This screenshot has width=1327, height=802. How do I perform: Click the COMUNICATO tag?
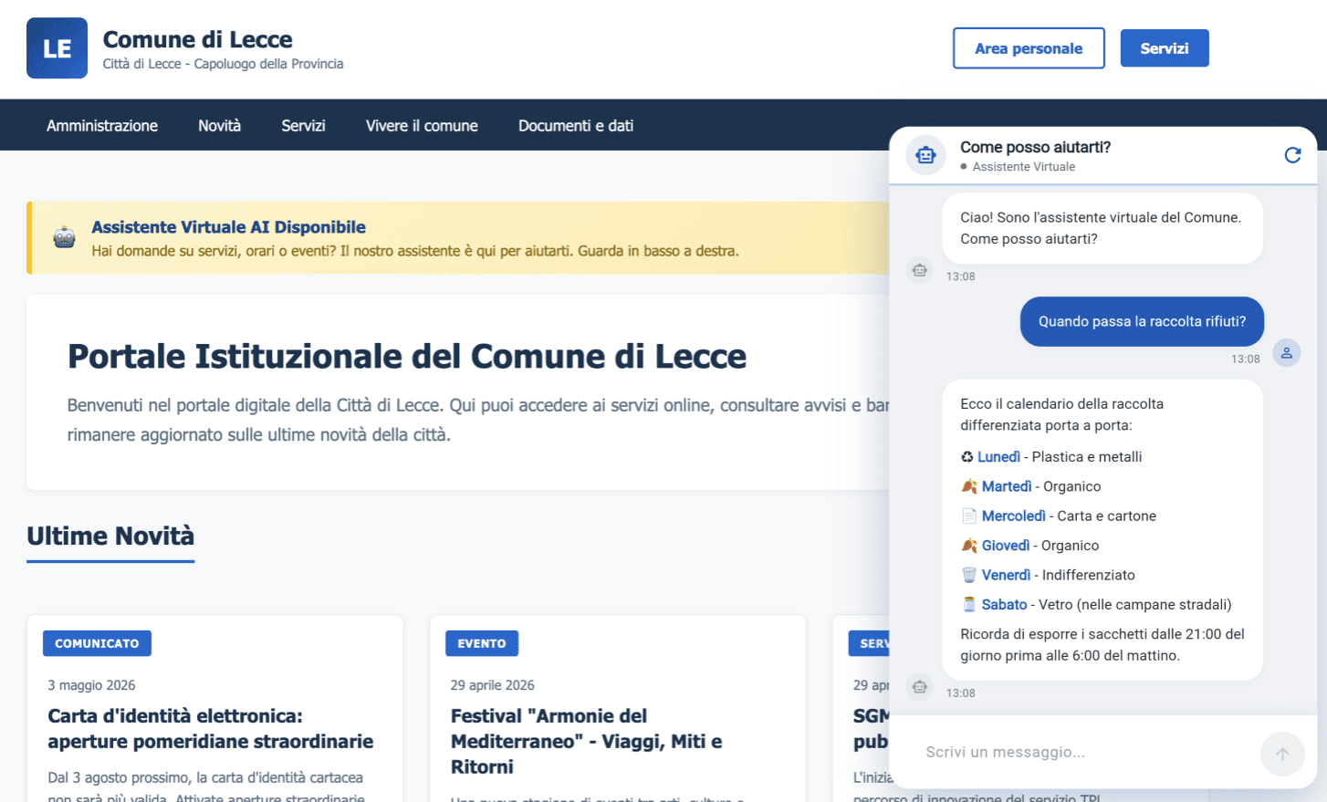[x=97, y=643]
